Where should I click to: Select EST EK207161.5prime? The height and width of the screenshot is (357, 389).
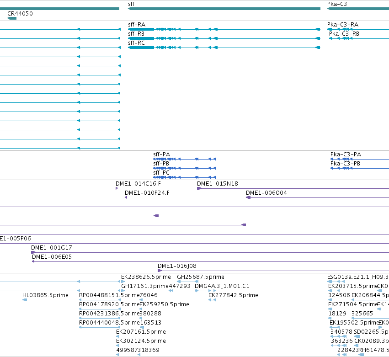[x=141, y=332]
